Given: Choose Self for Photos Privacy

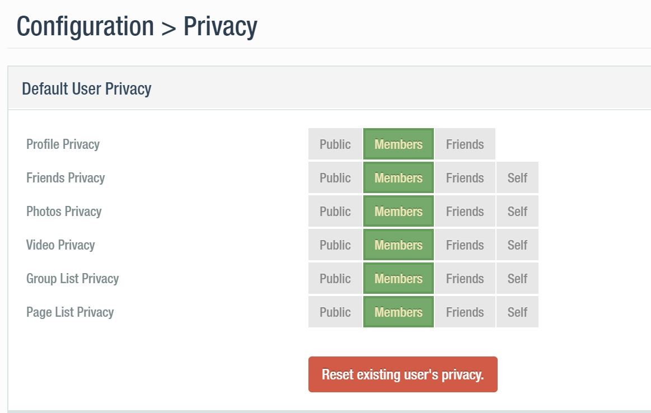Looking at the screenshot, I should click(x=517, y=212).
